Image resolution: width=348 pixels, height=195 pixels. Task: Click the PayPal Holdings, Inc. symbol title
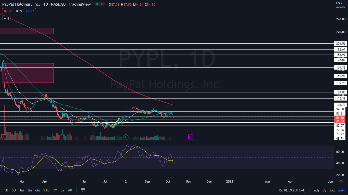click(21, 4)
